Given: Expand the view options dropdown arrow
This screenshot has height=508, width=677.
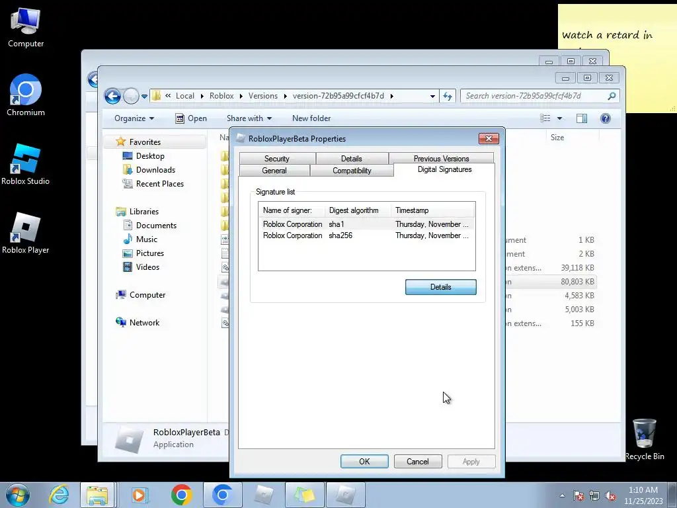Looking at the screenshot, I should [x=559, y=118].
